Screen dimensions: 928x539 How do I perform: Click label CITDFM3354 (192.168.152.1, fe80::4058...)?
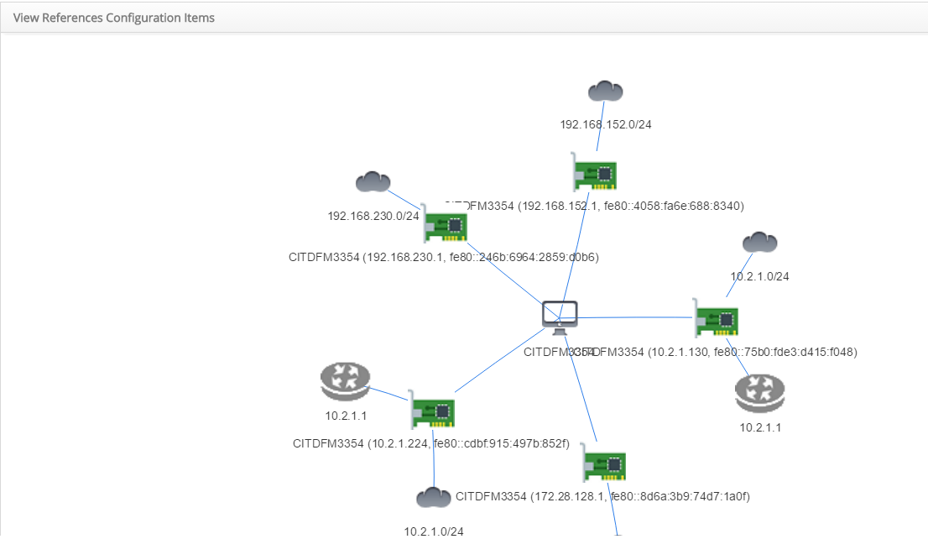(596, 206)
